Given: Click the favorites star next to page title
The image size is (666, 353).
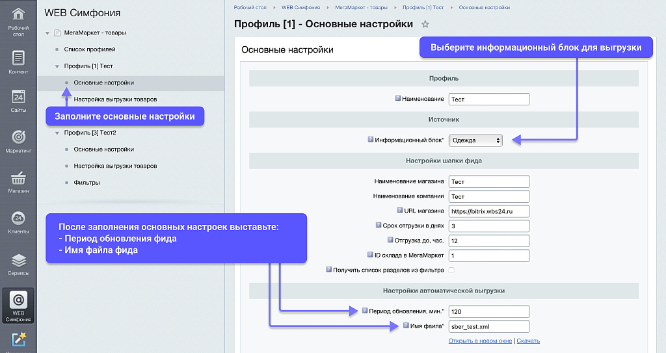Looking at the screenshot, I should (x=425, y=25).
